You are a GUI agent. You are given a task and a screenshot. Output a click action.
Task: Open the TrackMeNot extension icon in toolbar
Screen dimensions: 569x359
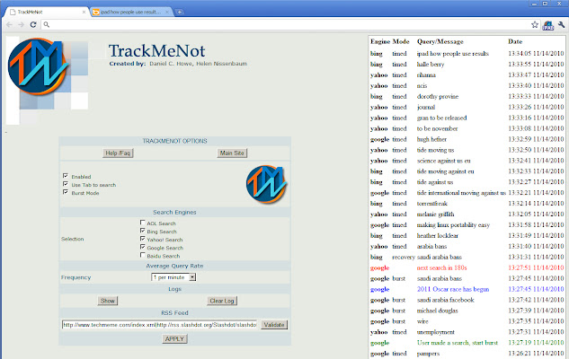point(548,25)
